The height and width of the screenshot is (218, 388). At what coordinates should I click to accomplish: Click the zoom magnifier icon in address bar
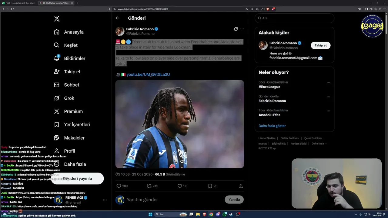(252, 9)
